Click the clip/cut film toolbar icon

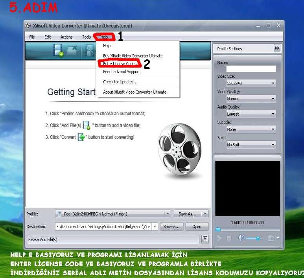(x=90, y=50)
